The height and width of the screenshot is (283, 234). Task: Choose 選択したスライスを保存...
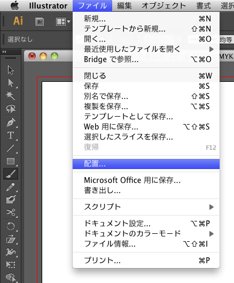[146, 137]
